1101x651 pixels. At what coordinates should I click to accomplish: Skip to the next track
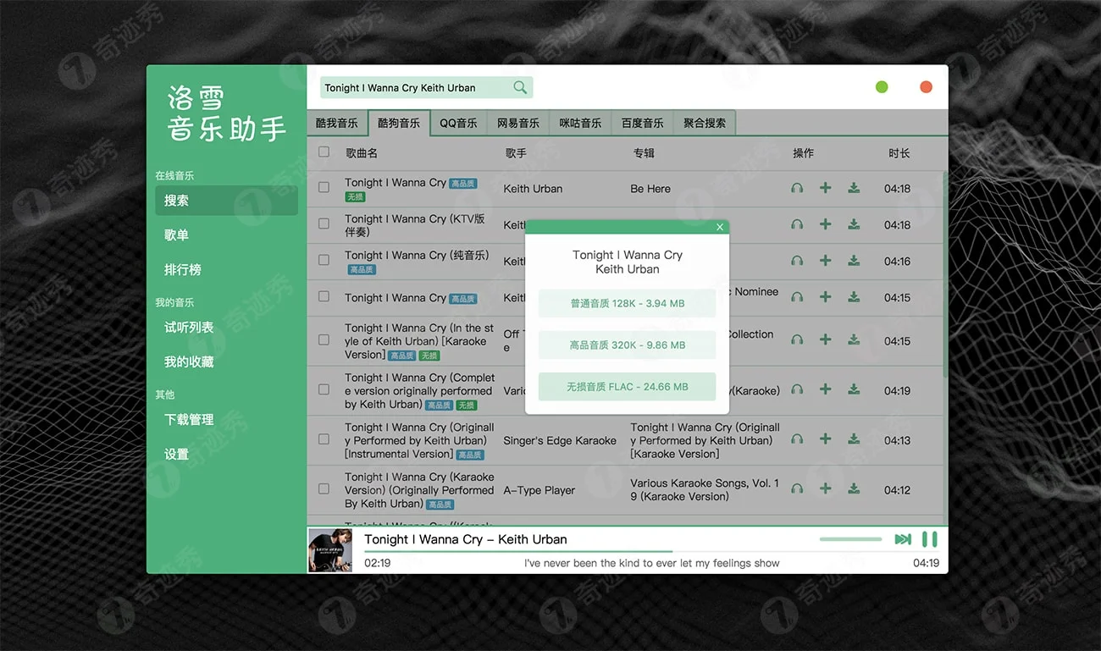pos(903,539)
